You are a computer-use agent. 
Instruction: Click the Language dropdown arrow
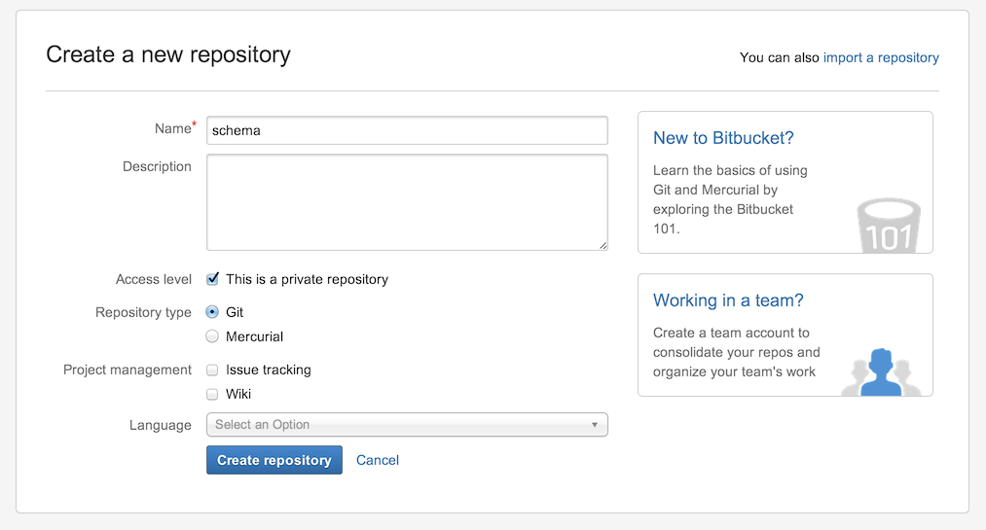[x=595, y=425]
